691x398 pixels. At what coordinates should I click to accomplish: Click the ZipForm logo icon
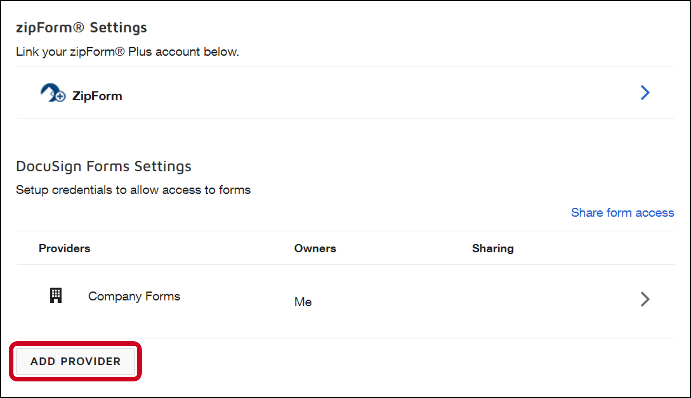click(x=53, y=93)
